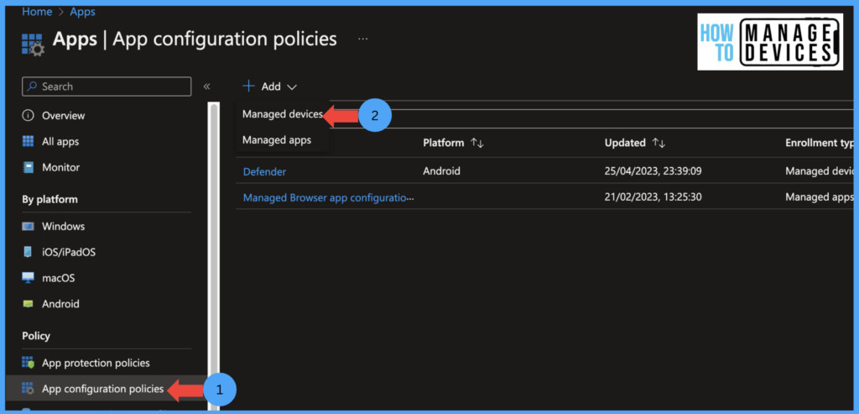Sort by Platform column arrows
This screenshot has height=414, width=859.
point(477,144)
